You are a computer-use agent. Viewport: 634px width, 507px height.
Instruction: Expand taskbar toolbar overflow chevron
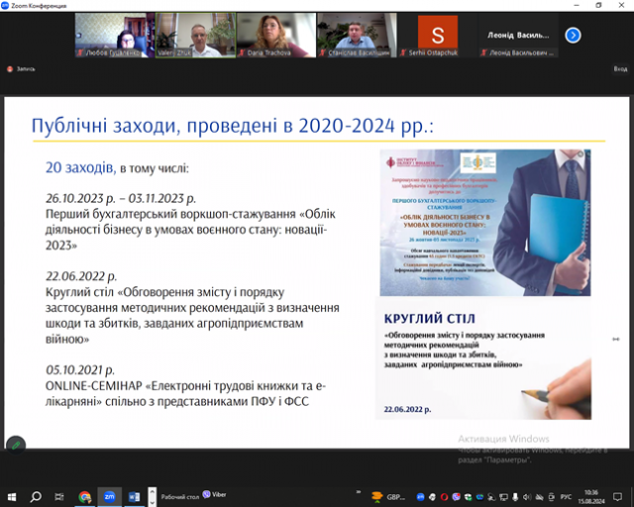click(359, 492)
